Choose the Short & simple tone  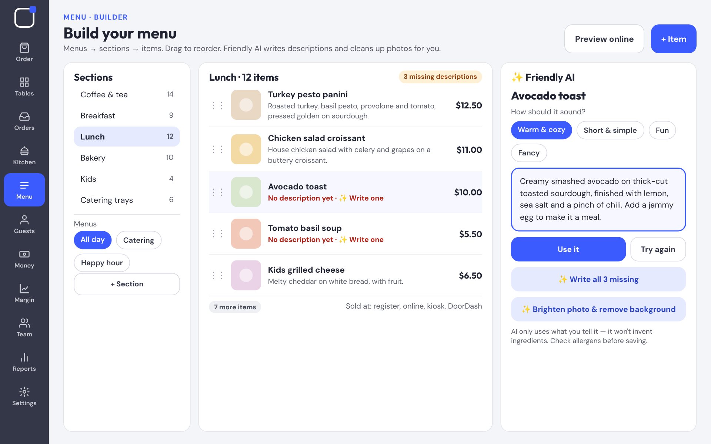tap(610, 130)
